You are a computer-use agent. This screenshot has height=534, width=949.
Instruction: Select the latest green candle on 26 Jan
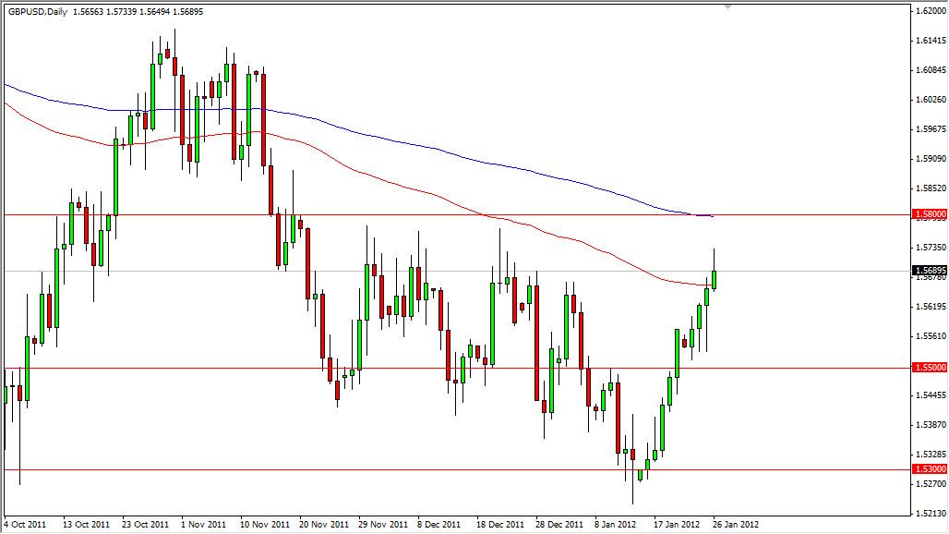(x=715, y=280)
